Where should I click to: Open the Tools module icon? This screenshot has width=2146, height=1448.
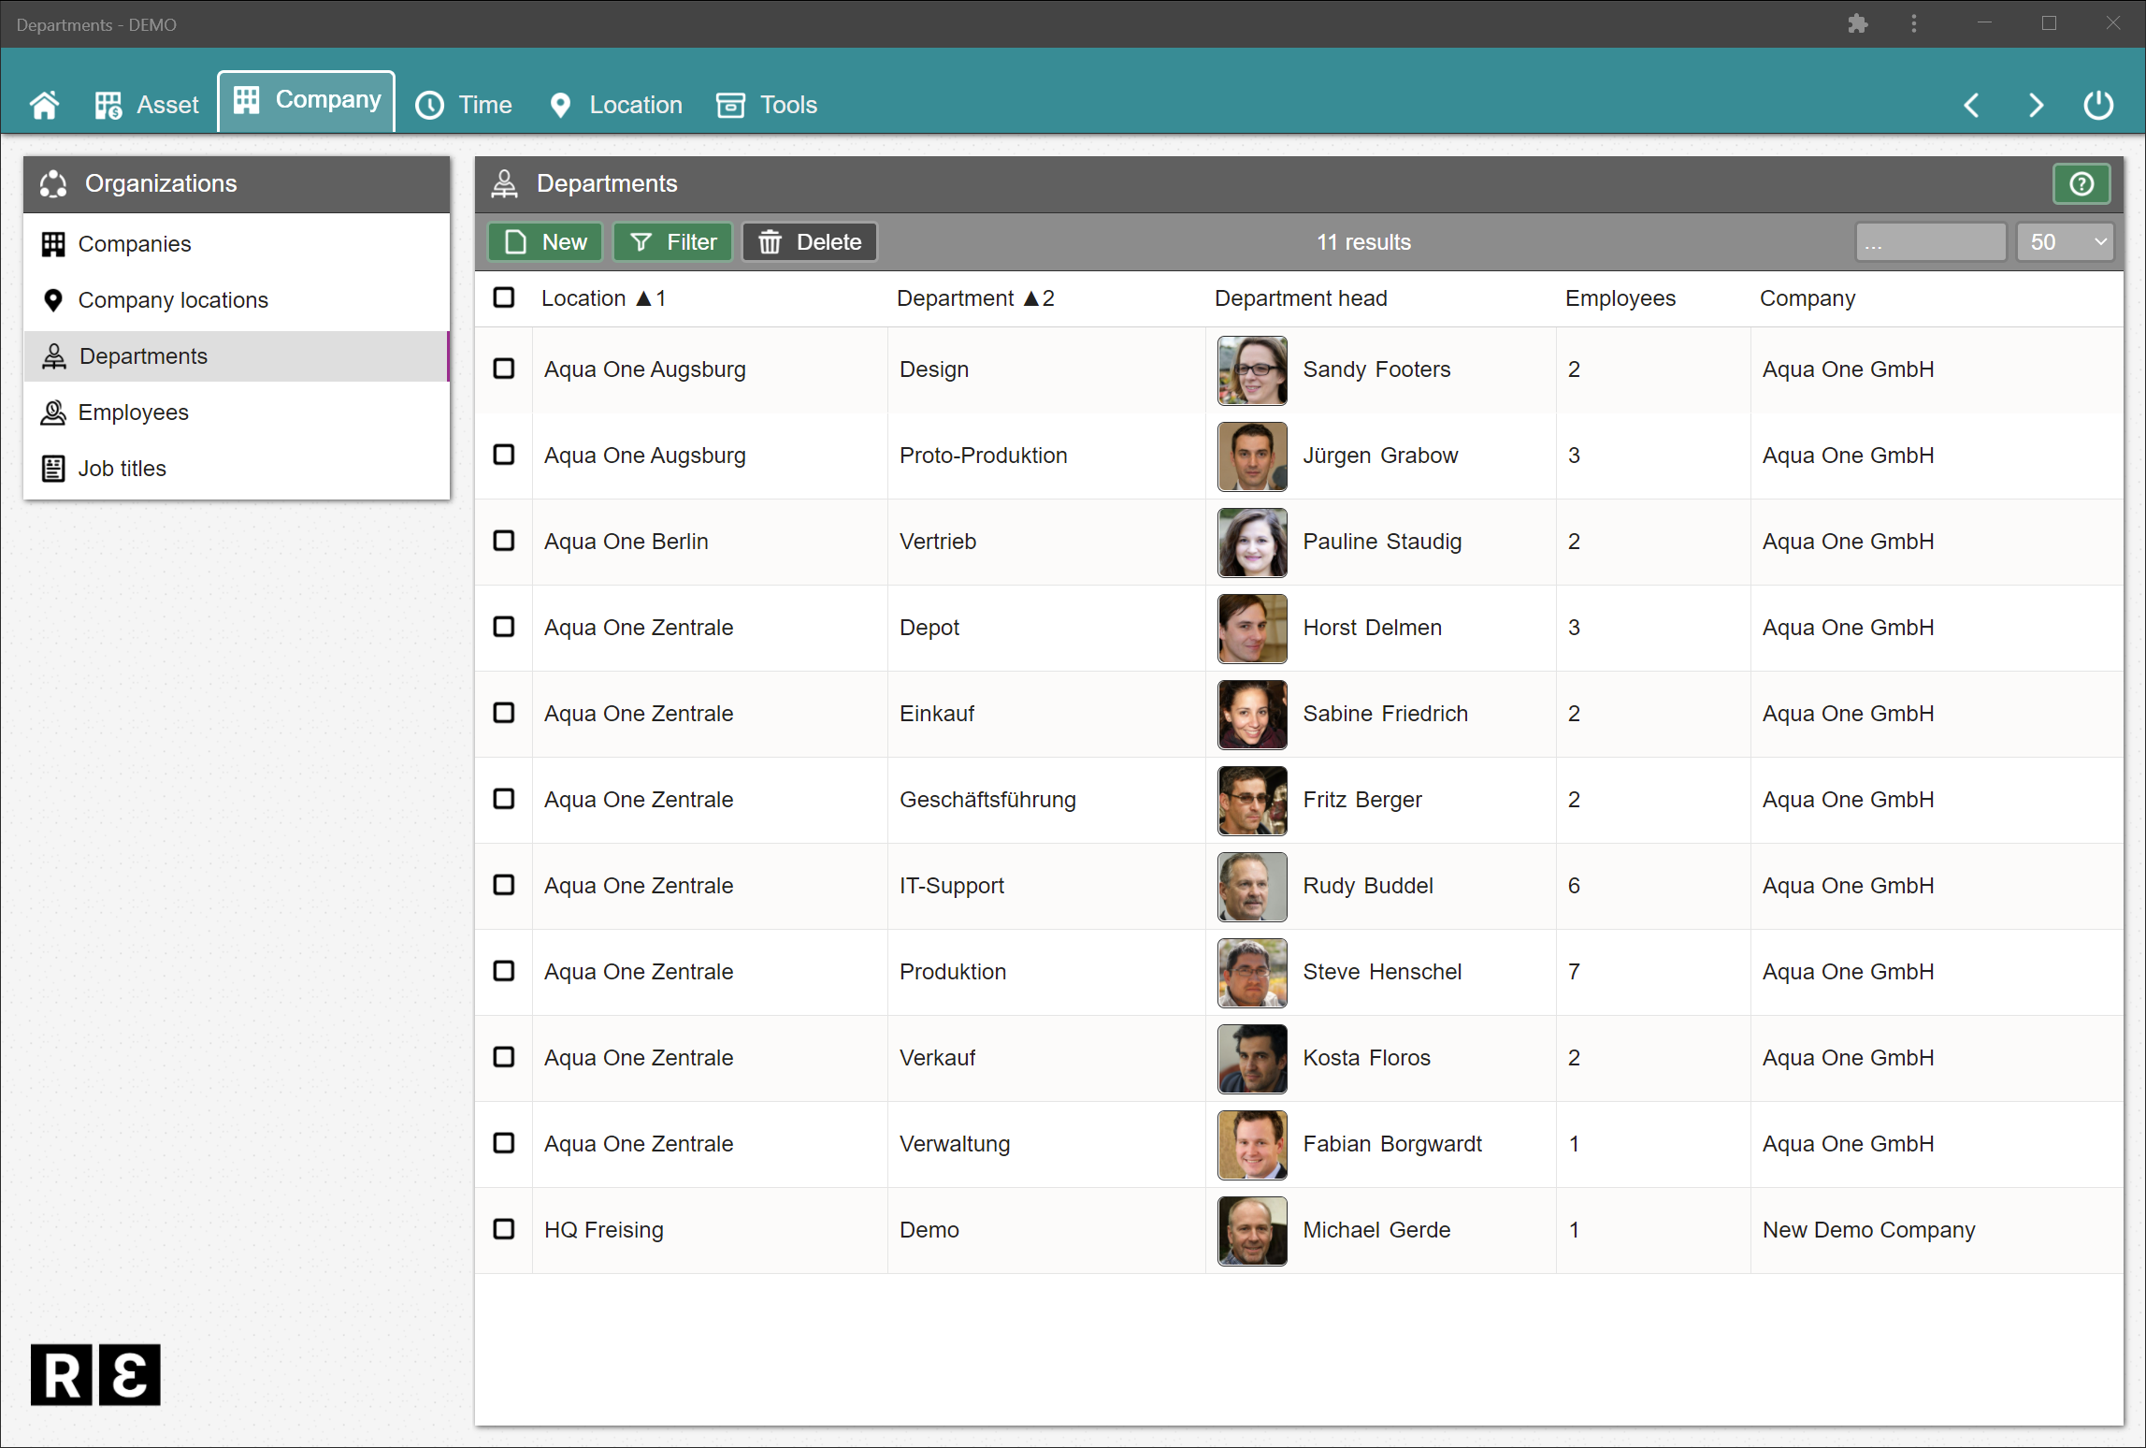(730, 105)
